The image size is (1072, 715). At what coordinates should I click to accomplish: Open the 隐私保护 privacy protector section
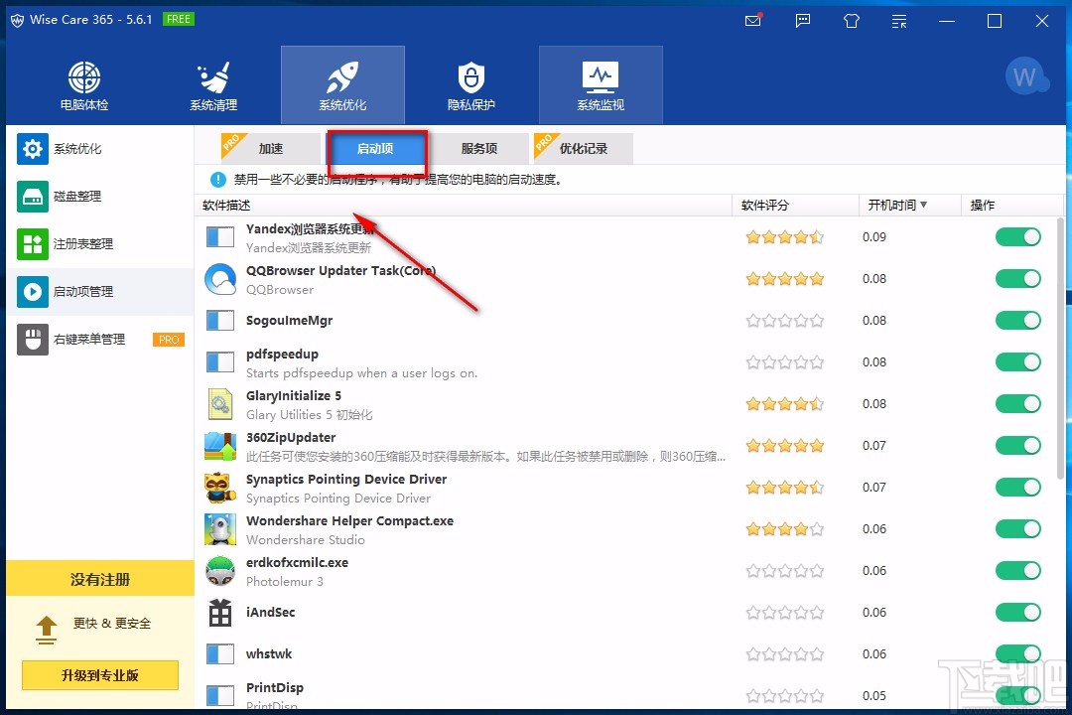coord(471,85)
